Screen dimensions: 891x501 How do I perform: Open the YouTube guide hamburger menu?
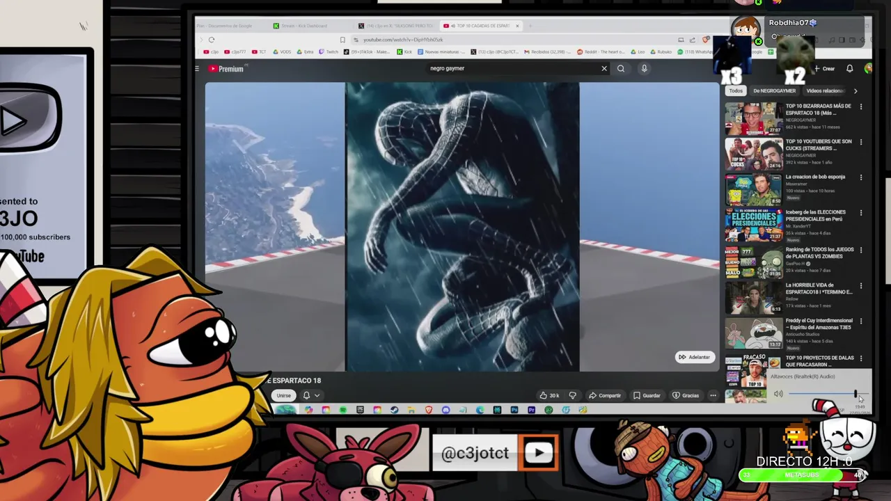click(197, 69)
